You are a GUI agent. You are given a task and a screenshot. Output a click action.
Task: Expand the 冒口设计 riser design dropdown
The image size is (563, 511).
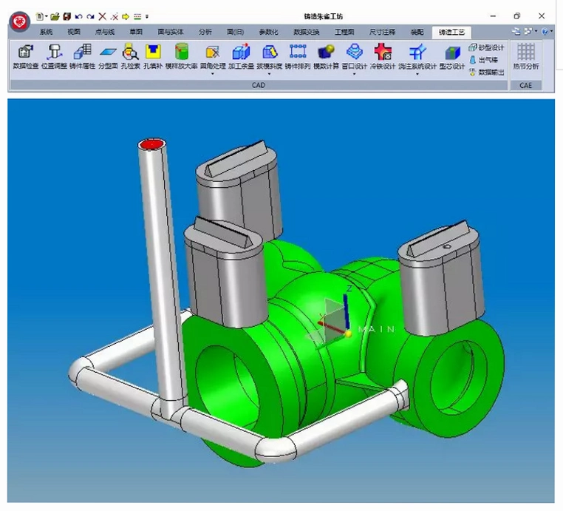pyautogui.click(x=355, y=74)
